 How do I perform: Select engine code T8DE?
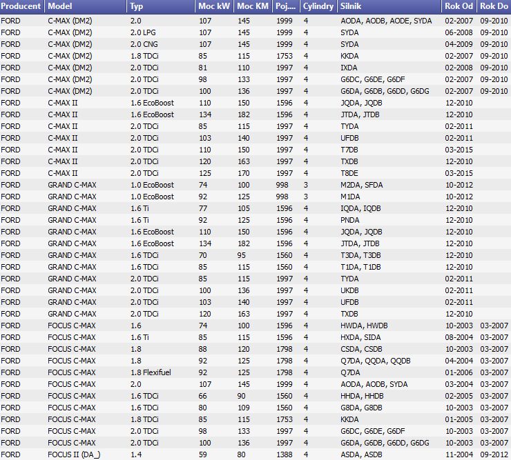(349, 173)
